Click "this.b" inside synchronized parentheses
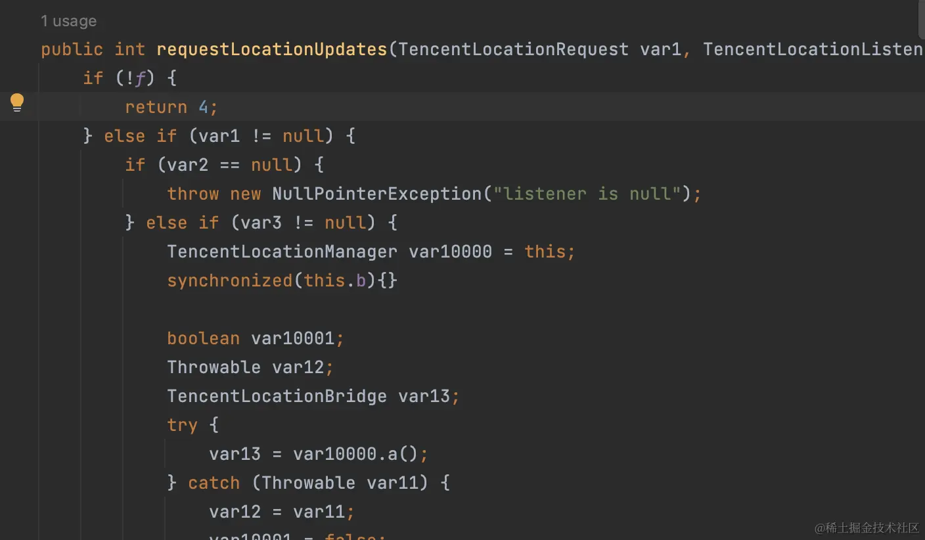This screenshot has width=925, height=540. (x=335, y=281)
